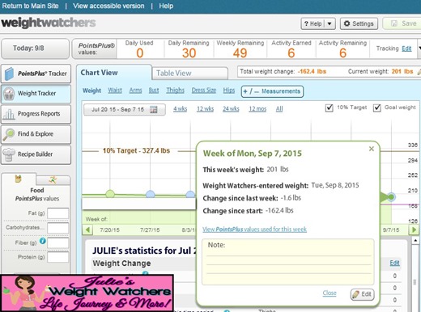Open the Waist measurement link

115,91
